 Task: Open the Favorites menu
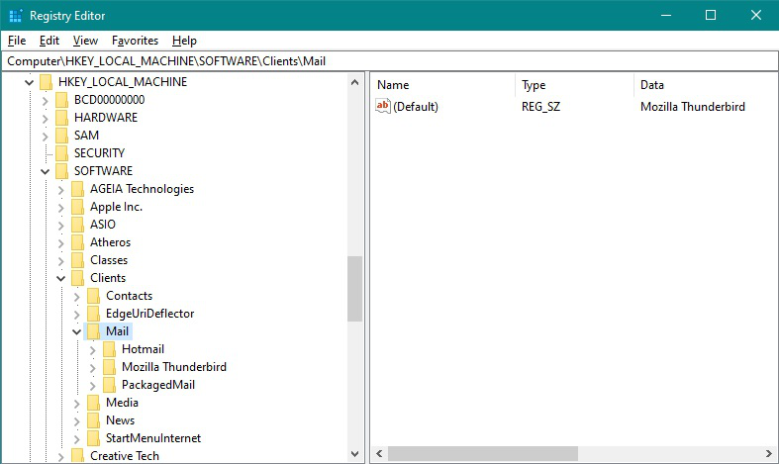[x=135, y=41]
